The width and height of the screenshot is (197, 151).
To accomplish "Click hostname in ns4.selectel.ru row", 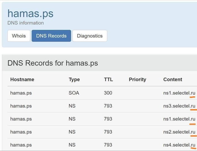I will (21, 145).
